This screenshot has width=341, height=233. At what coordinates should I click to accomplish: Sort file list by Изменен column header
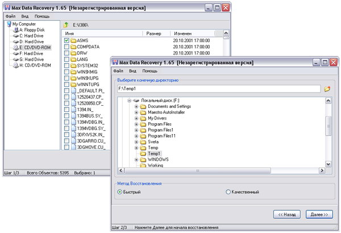pyautogui.click(x=192, y=34)
